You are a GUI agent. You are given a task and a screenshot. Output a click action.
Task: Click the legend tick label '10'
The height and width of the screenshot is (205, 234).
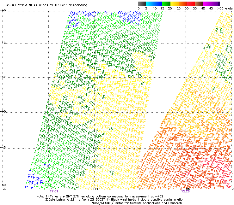tap(155, 9)
